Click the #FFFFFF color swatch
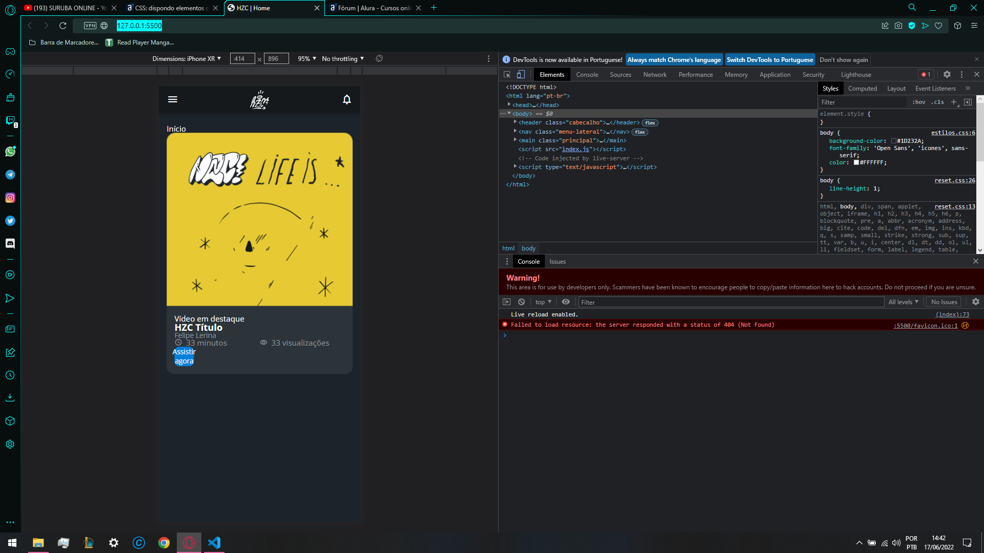The width and height of the screenshot is (984, 553). point(856,162)
